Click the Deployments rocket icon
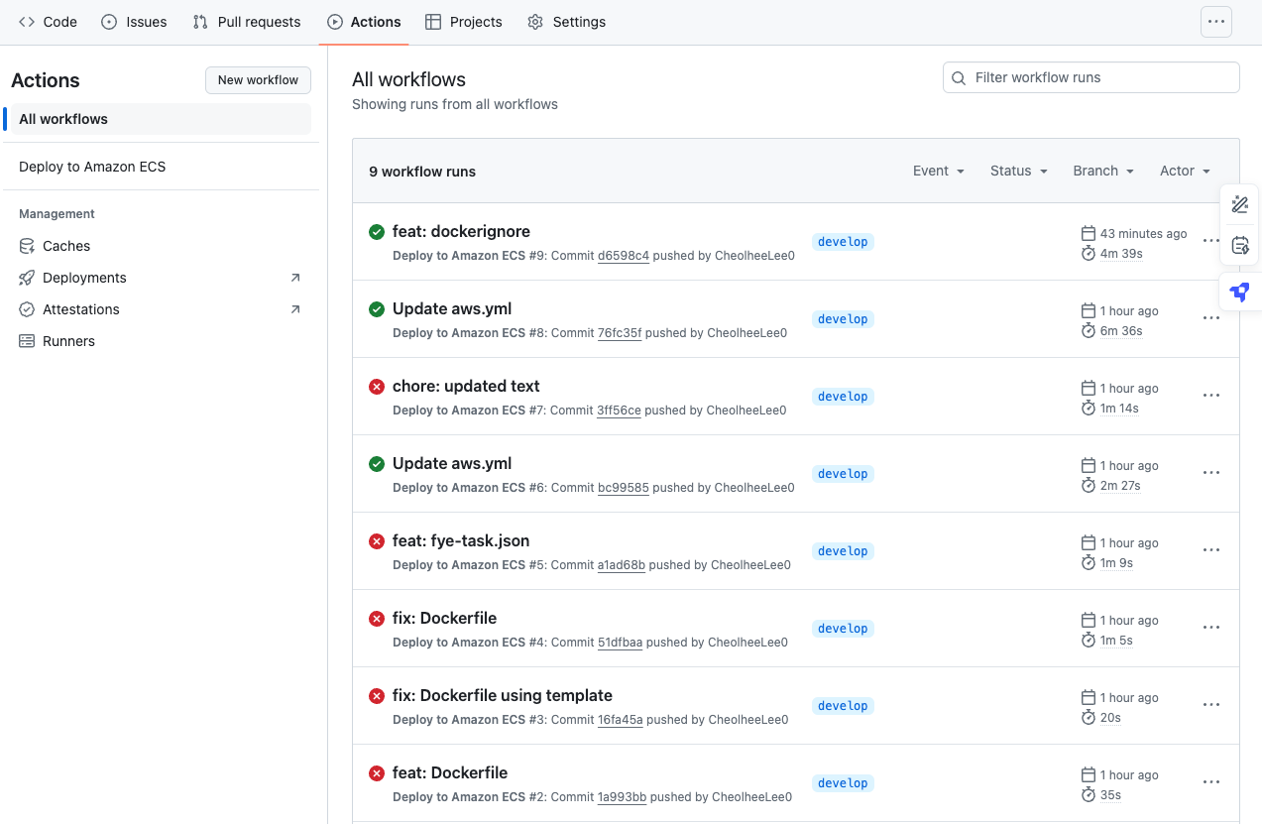 tap(27, 278)
